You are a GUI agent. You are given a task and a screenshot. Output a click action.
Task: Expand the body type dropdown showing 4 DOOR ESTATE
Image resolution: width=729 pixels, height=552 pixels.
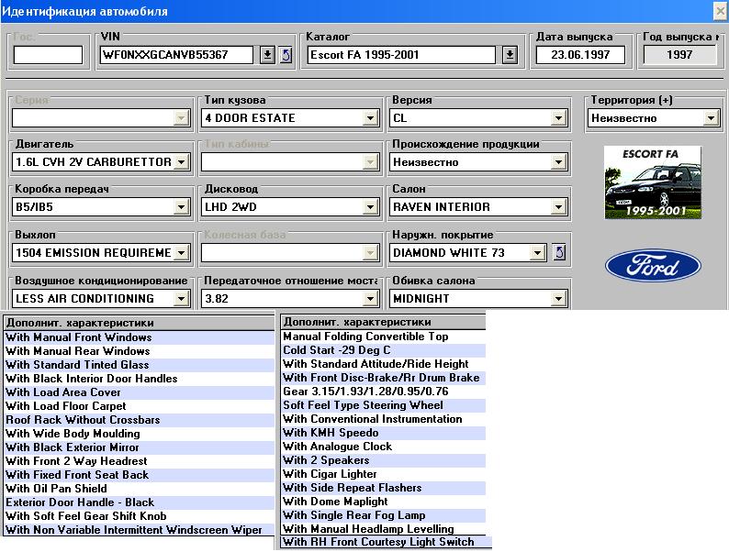pyautogui.click(x=370, y=118)
